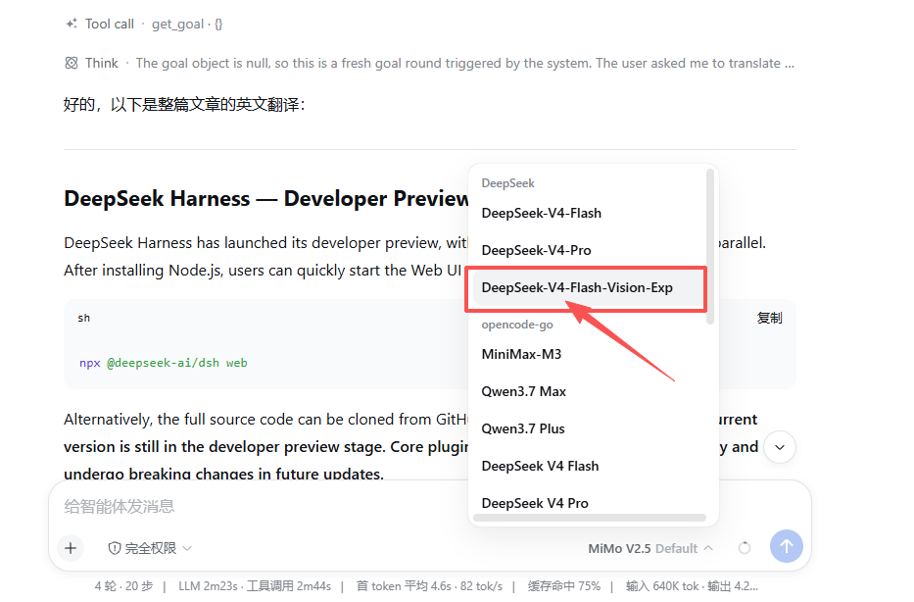
Task: Click the model list vertical scrollbar
Action: click(709, 246)
